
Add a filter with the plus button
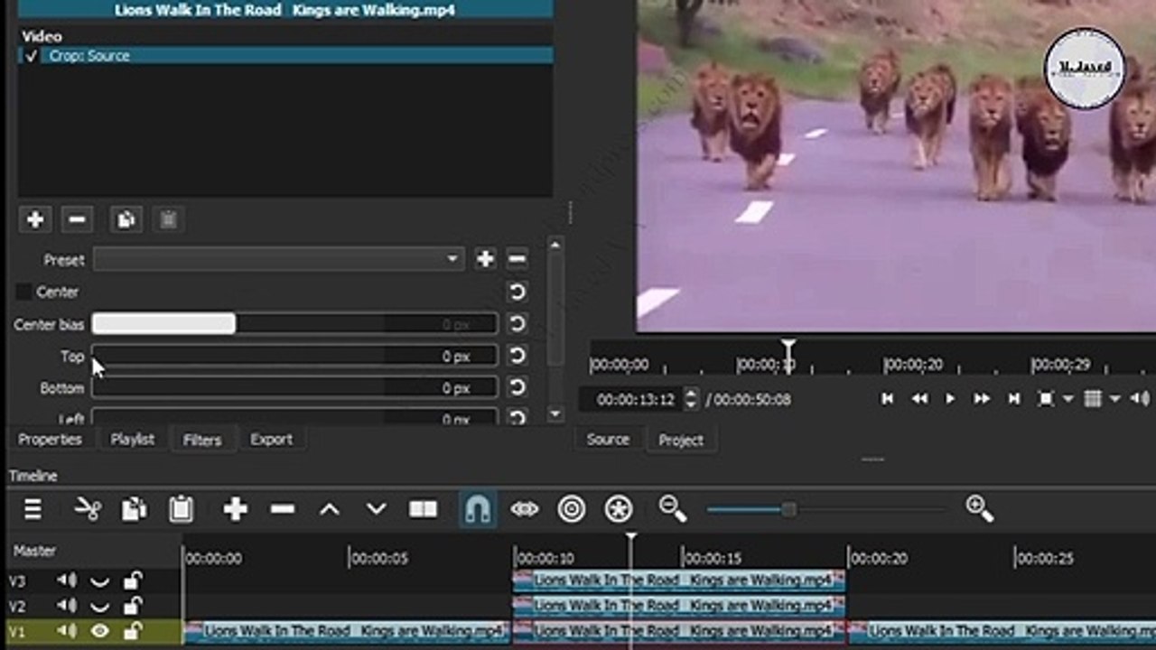tap(35, 219)
